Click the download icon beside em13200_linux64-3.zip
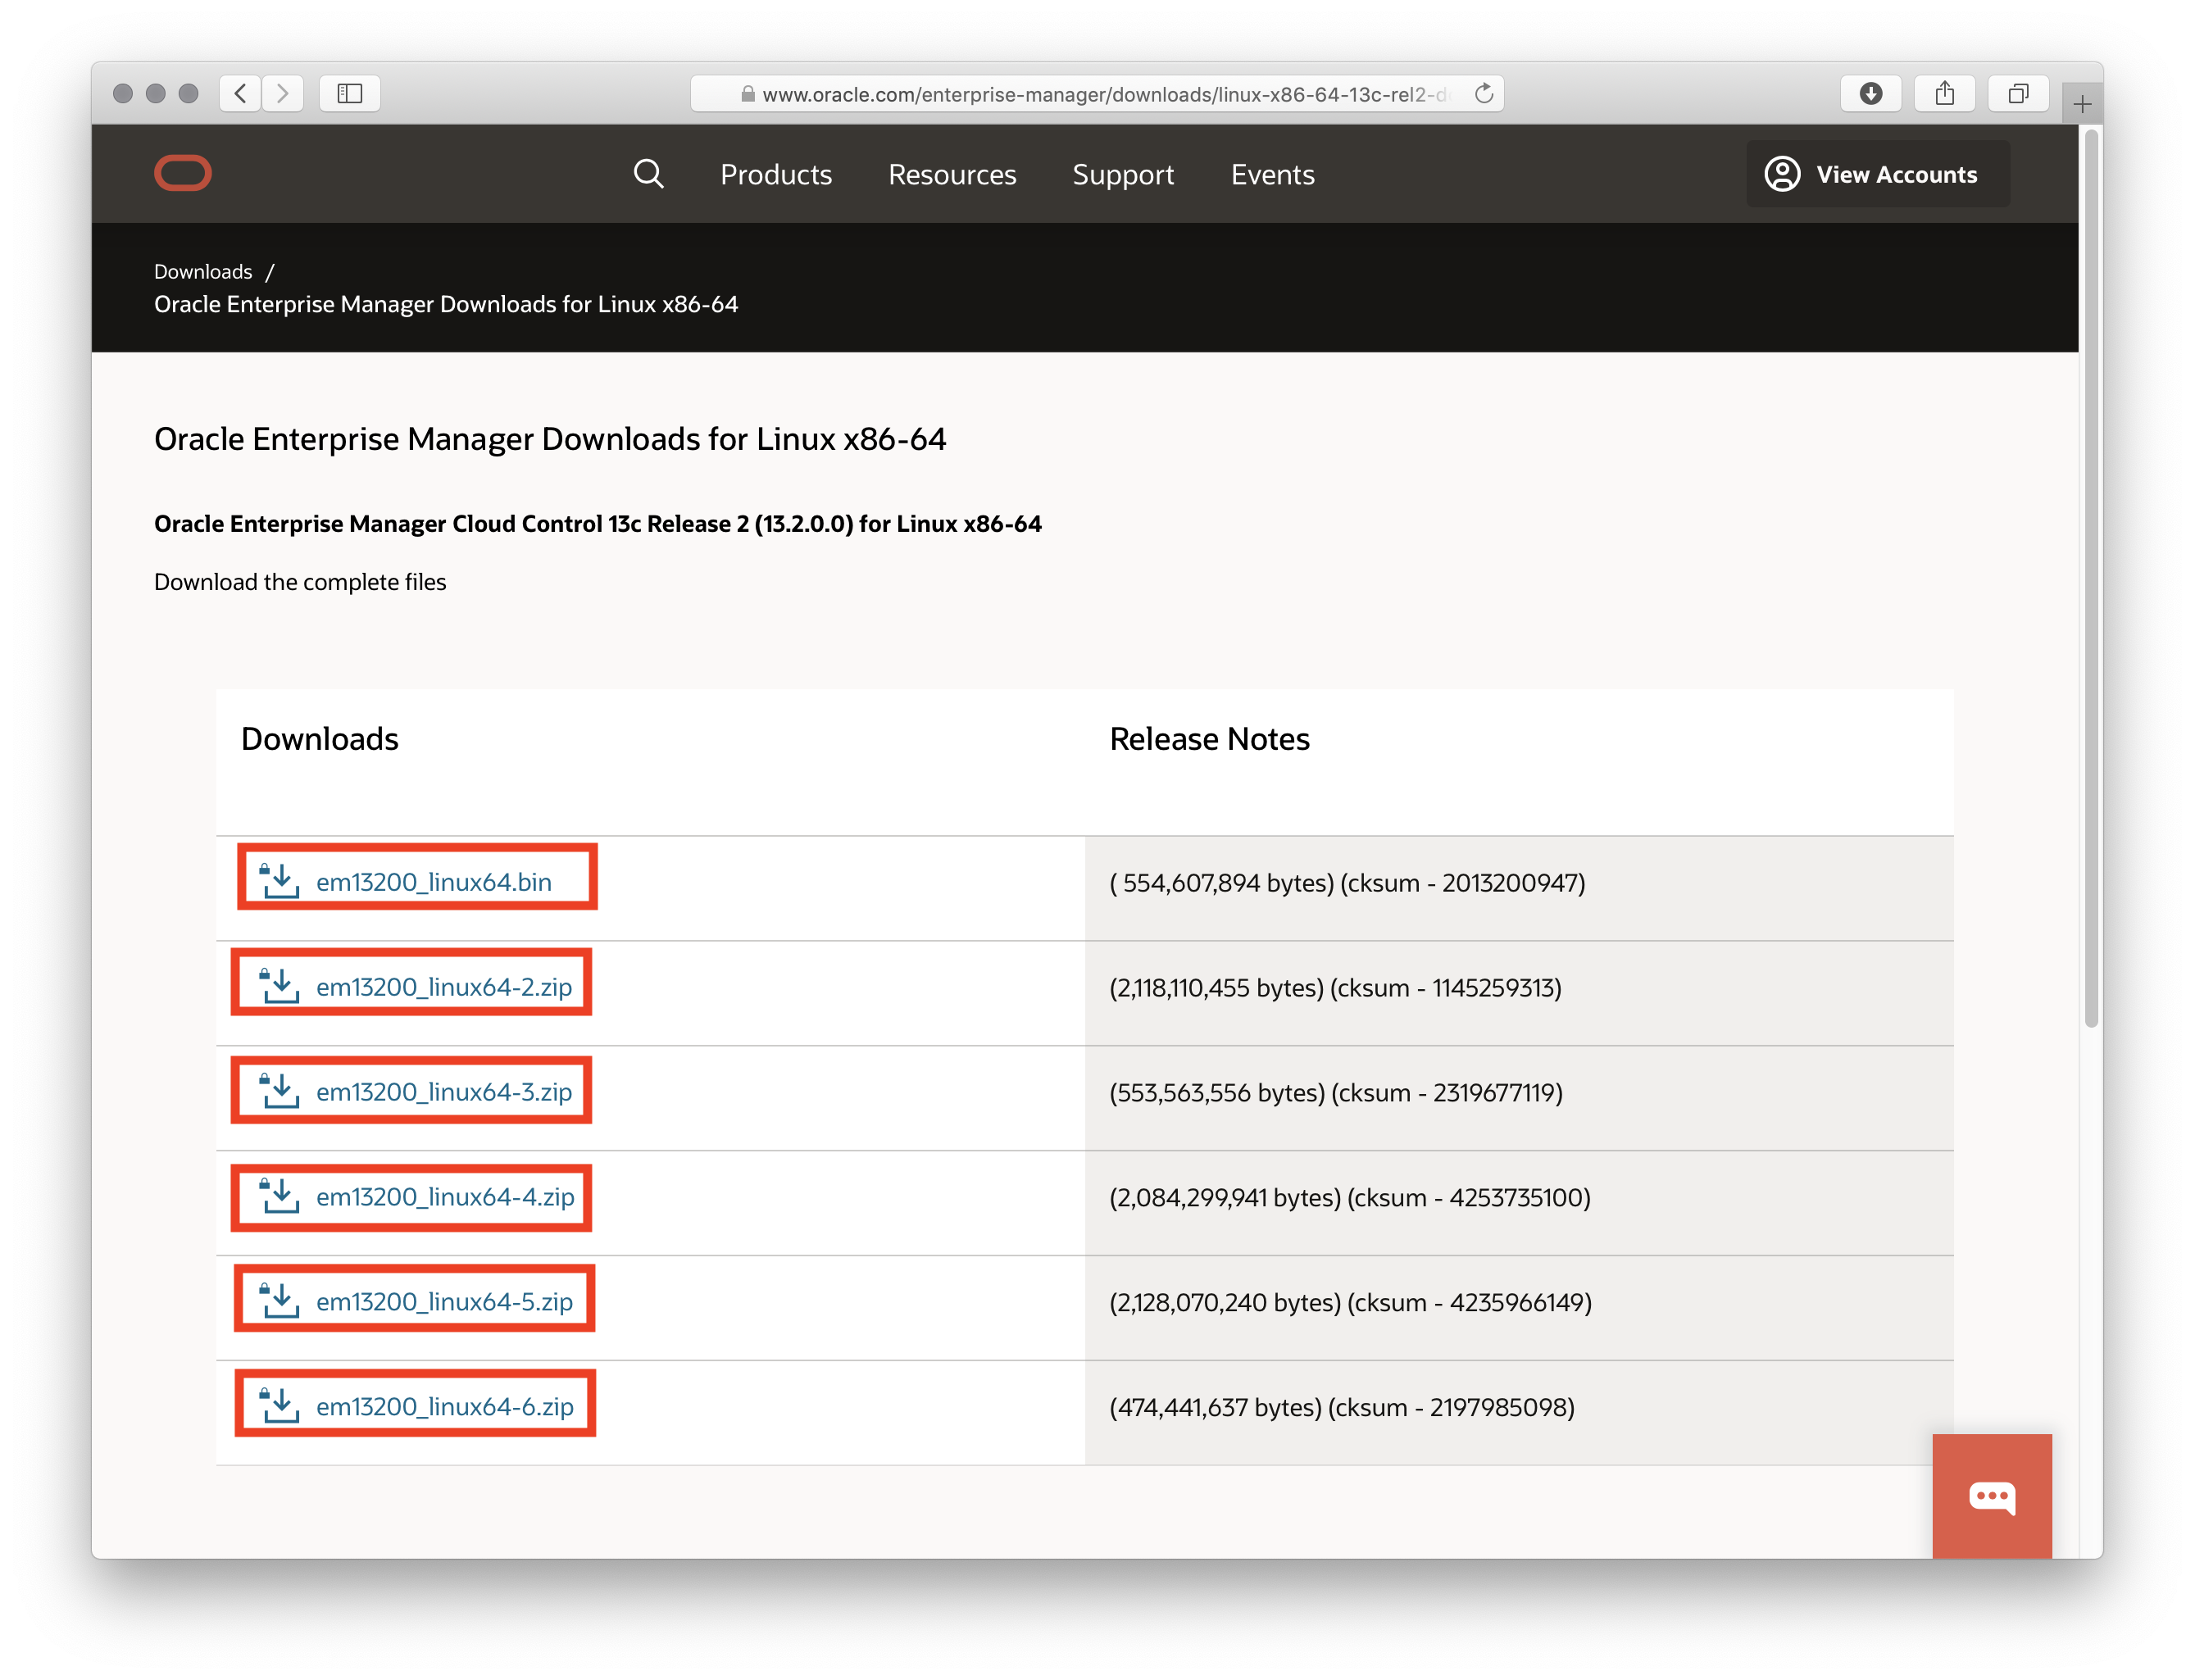This screenshot has width=2195, height=1680. coord(279,1091)
